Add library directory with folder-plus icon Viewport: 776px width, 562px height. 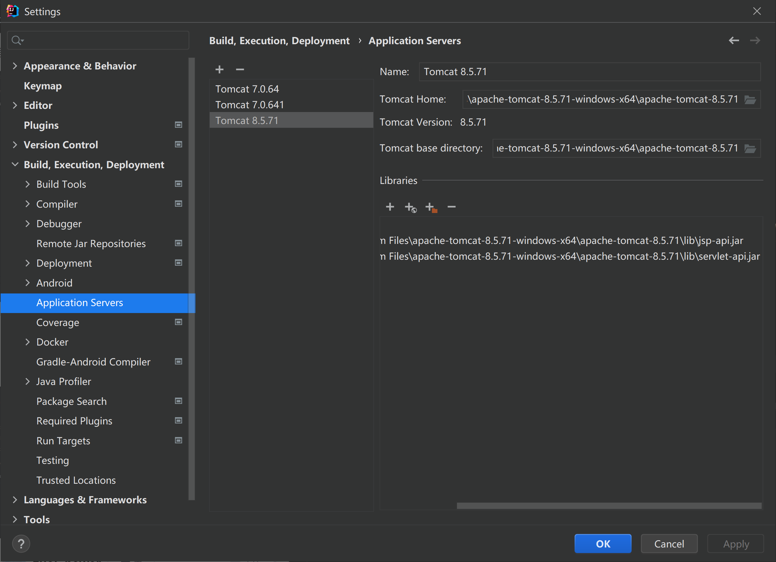(431, 207)
